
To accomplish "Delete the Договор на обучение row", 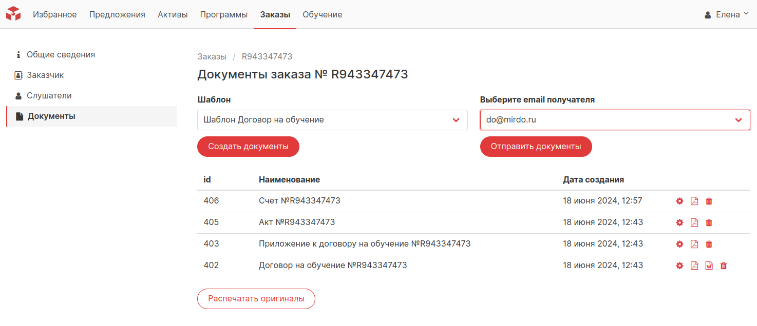I will [x=724, y=266].
